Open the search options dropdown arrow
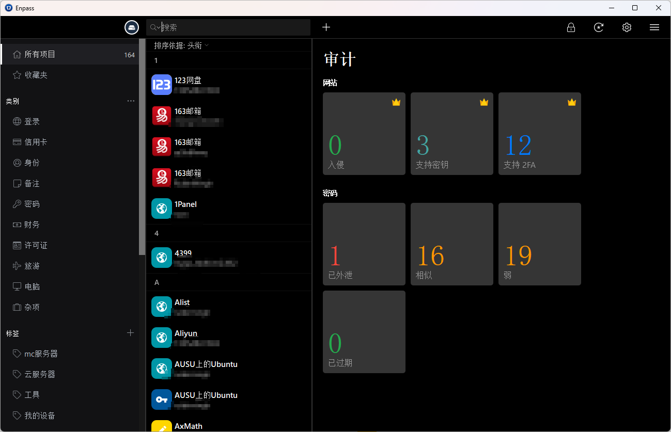 [x=159, y=27]
